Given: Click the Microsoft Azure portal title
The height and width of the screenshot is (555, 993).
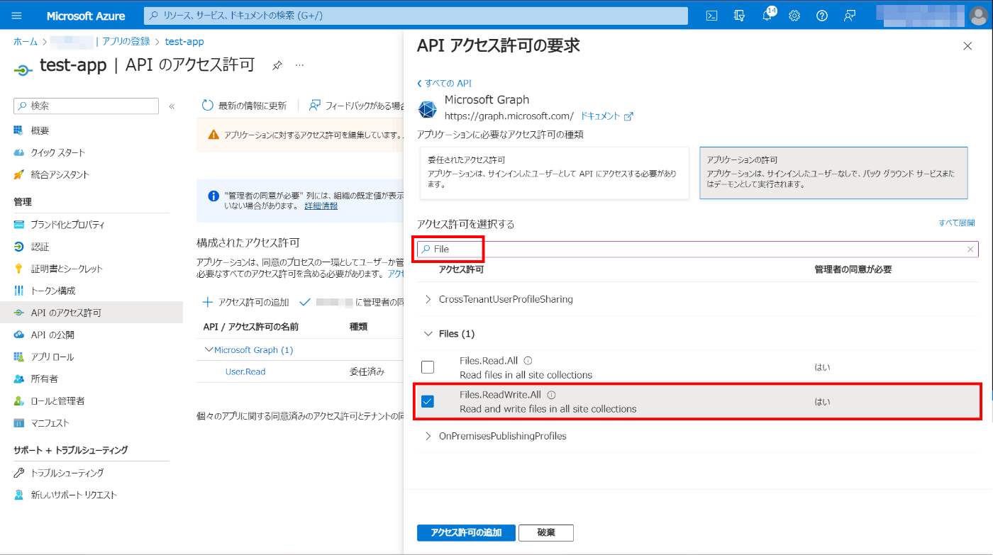Looking at the screenshot, I should [86, 16].
